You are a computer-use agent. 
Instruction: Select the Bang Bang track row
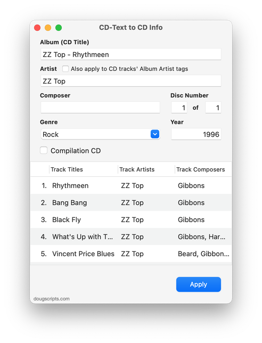click(131, 202)
